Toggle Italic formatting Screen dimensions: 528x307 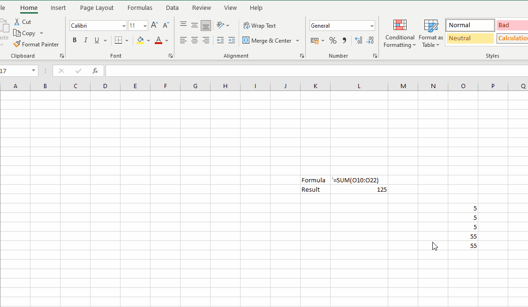pos(86,41)
